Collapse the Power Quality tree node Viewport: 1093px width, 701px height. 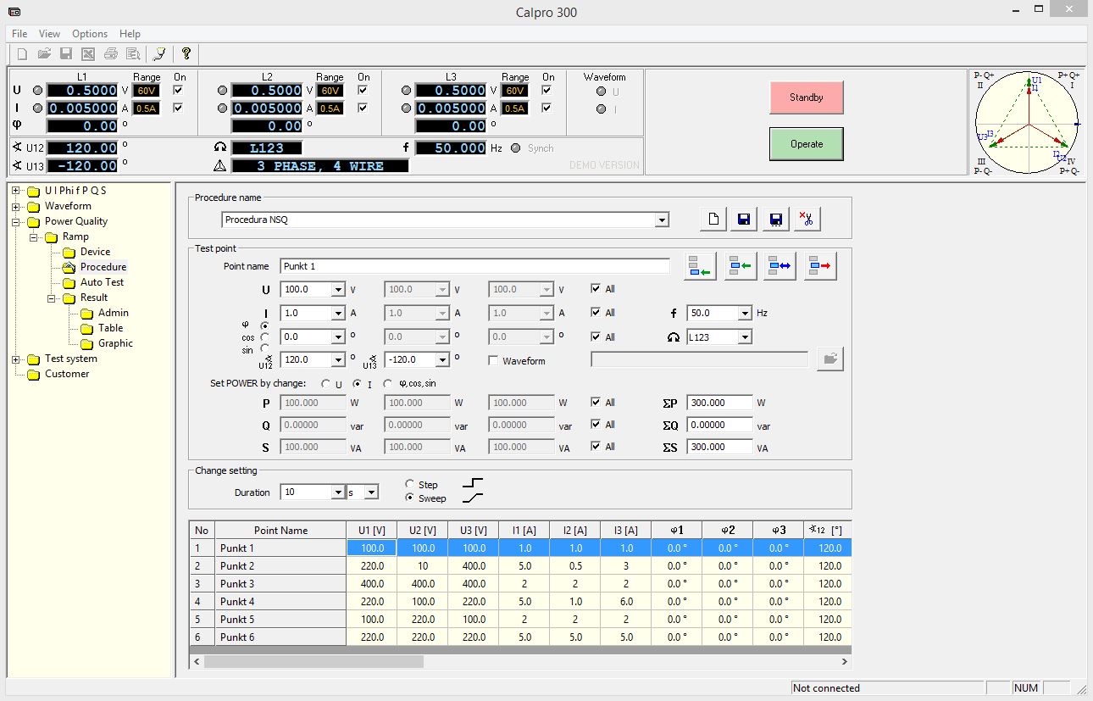click(x=15, y=221)
